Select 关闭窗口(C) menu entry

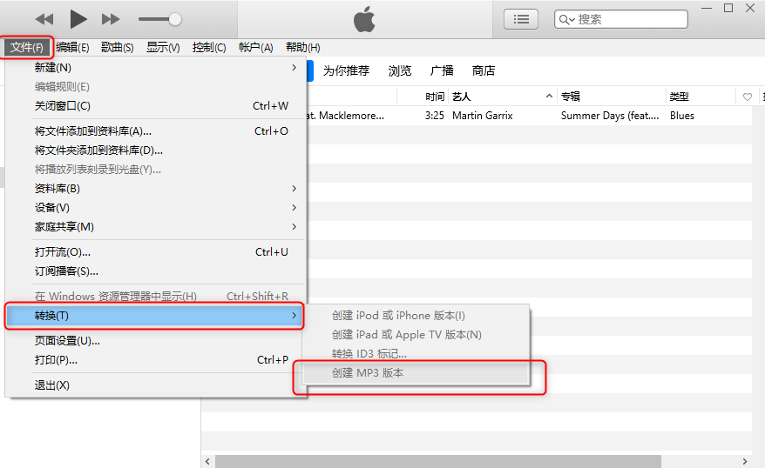pos(156,106)
